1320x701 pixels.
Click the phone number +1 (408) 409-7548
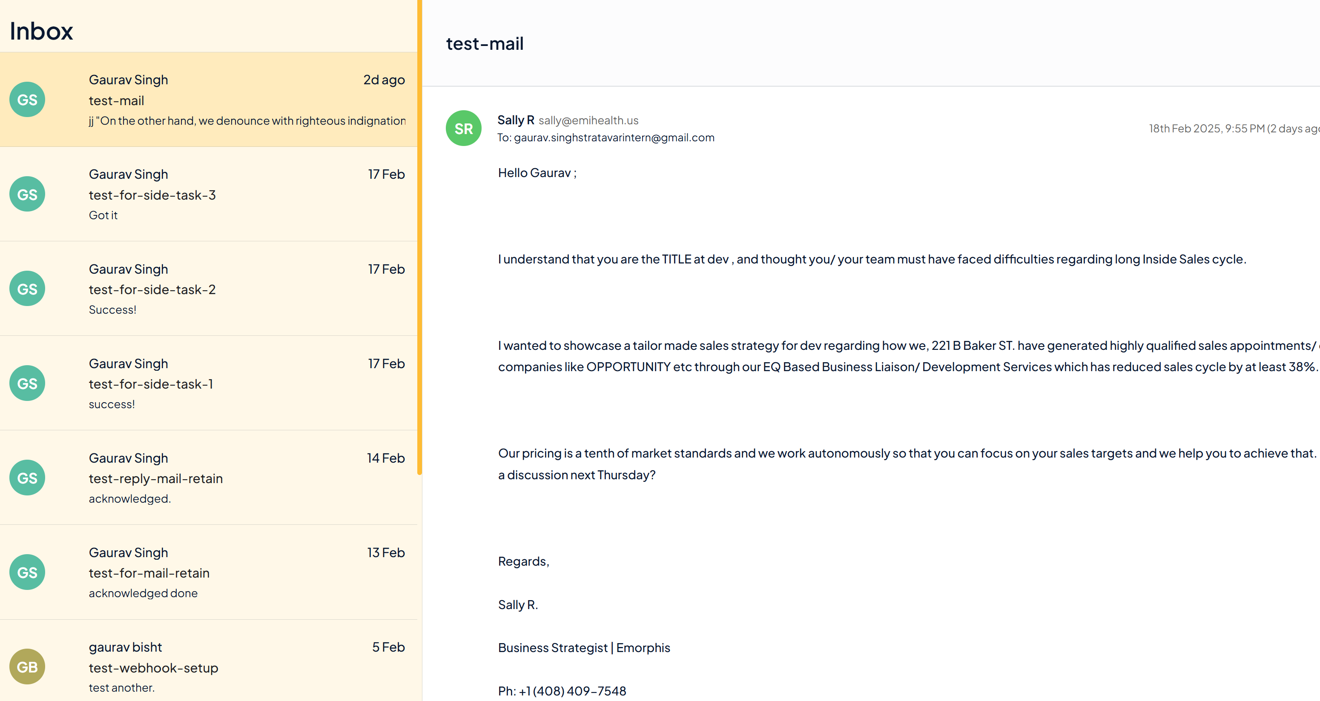tap(572, 691)
